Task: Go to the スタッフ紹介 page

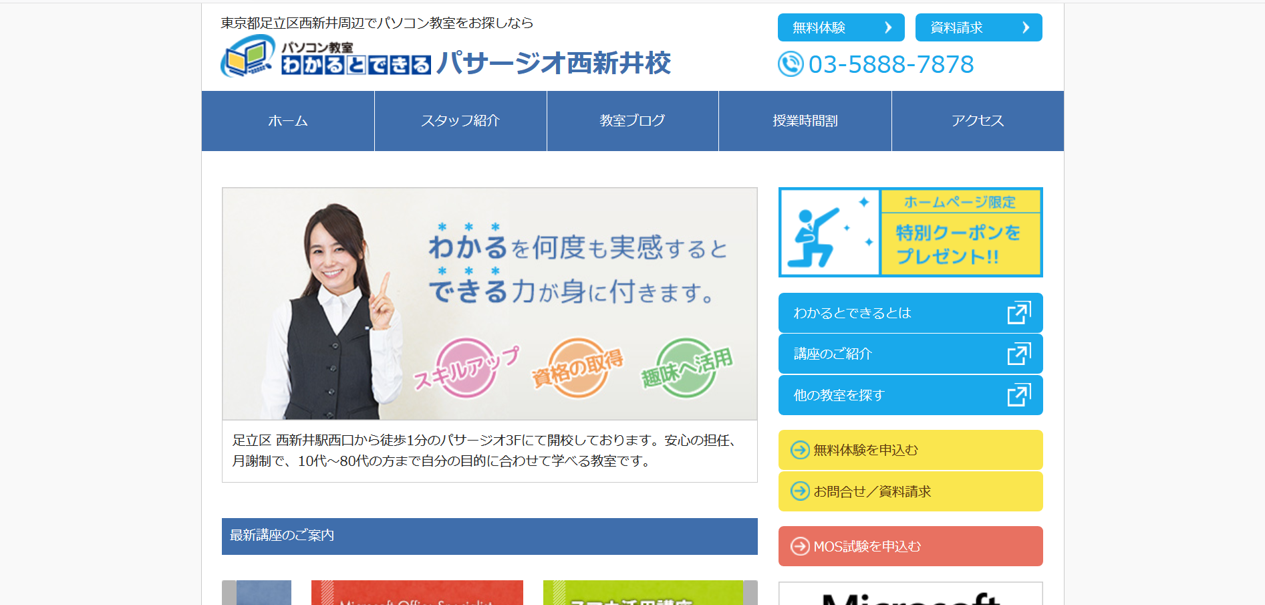Action: [x=460, y=121]
